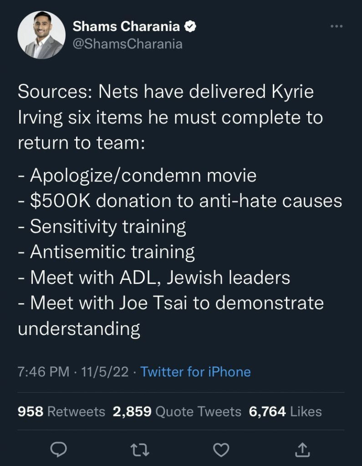Click the "Sources: Nets have delivered" opening line
This screenshot has width=362, height=466.
click(x=165, y=91)
